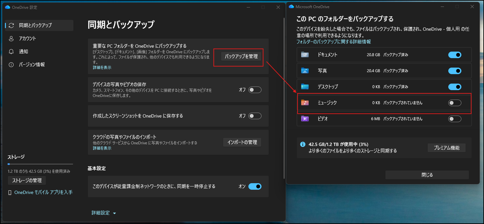Click the 写真 folder icon

point(305,71)
